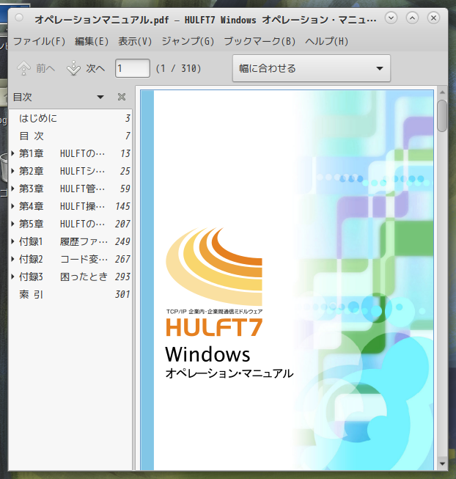Select 第3章 HULFT管… chapter row

[x=70, y=189]
